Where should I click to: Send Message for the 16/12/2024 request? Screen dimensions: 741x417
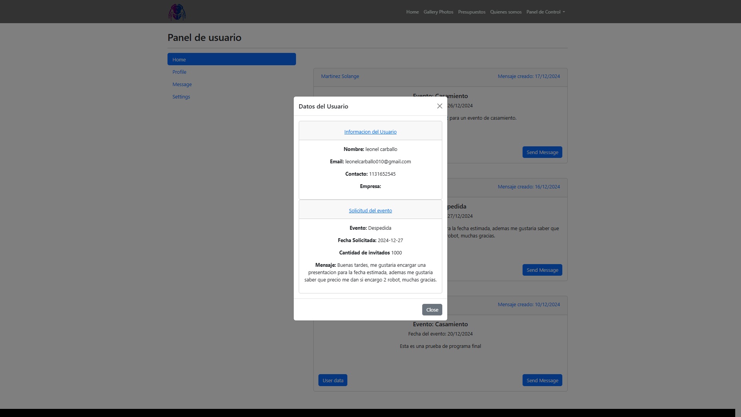[x=542, y=270]
